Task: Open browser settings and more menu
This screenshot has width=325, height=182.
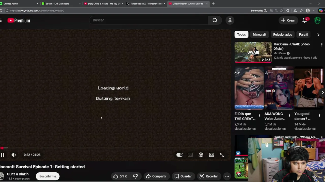Action: point(314,11)
